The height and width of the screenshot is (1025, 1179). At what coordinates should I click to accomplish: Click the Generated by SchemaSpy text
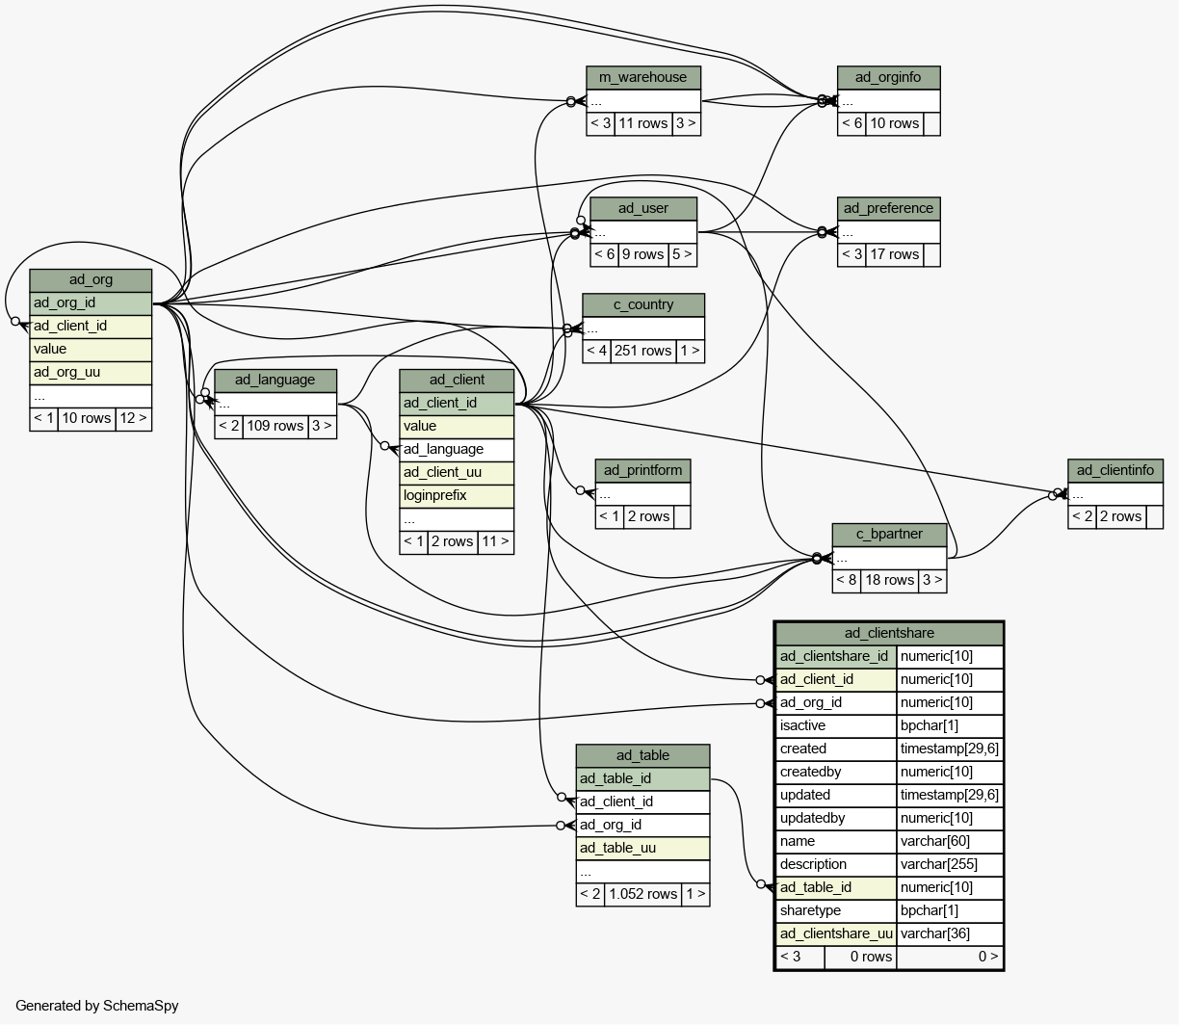pos(96,1005)
